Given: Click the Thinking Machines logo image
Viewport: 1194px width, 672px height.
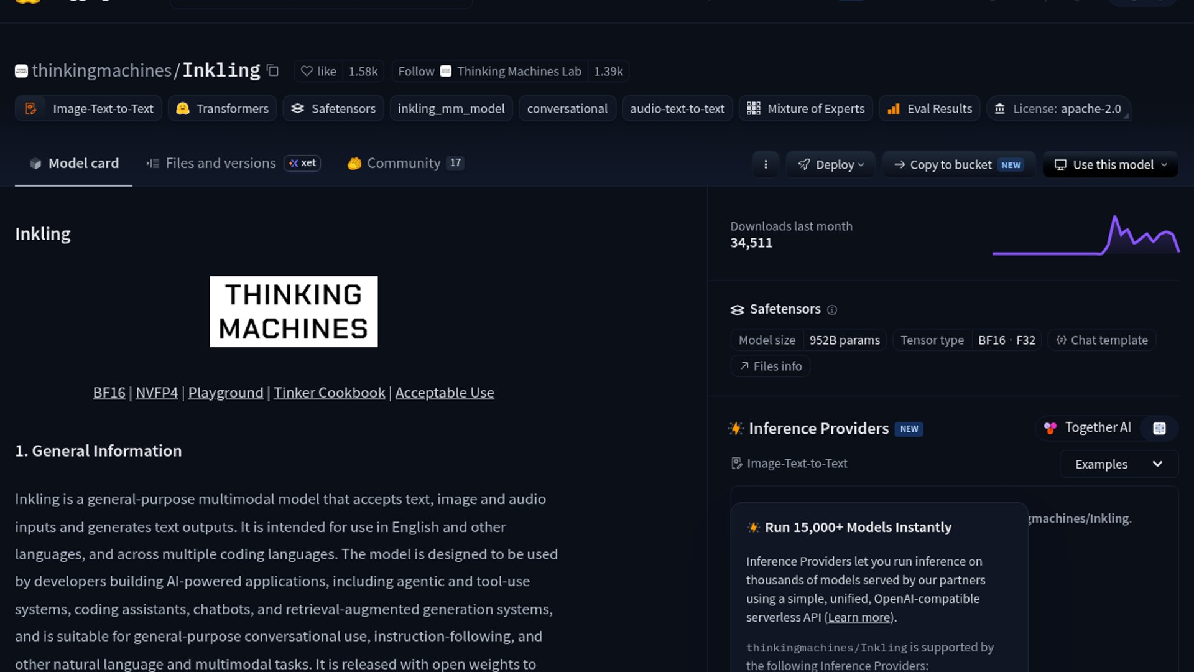Looking at the screenshot, I should 294,312.
